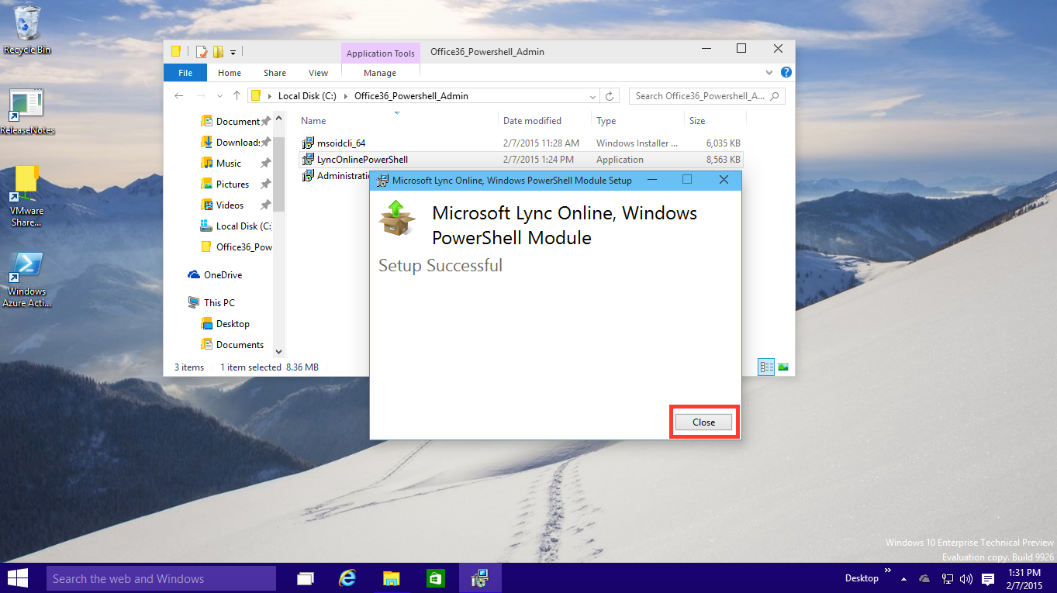This screenshot has height=593, width=1057.
Task: Select the Administration file in the list
Action: tap(335, 175)
